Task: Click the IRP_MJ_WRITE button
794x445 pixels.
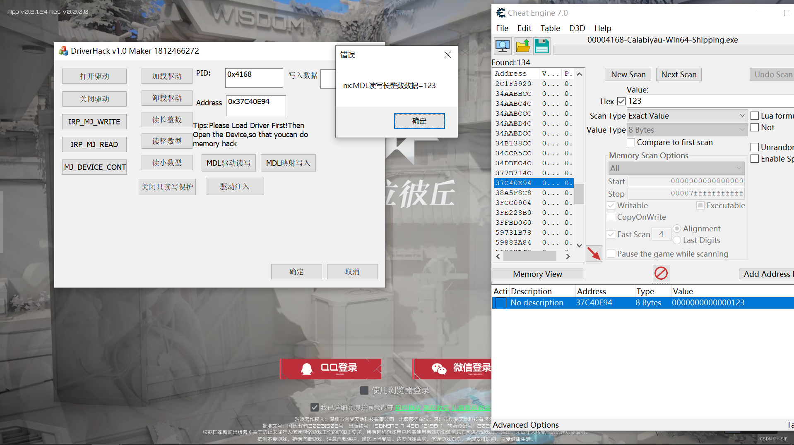Action: [x=94, y=121]
